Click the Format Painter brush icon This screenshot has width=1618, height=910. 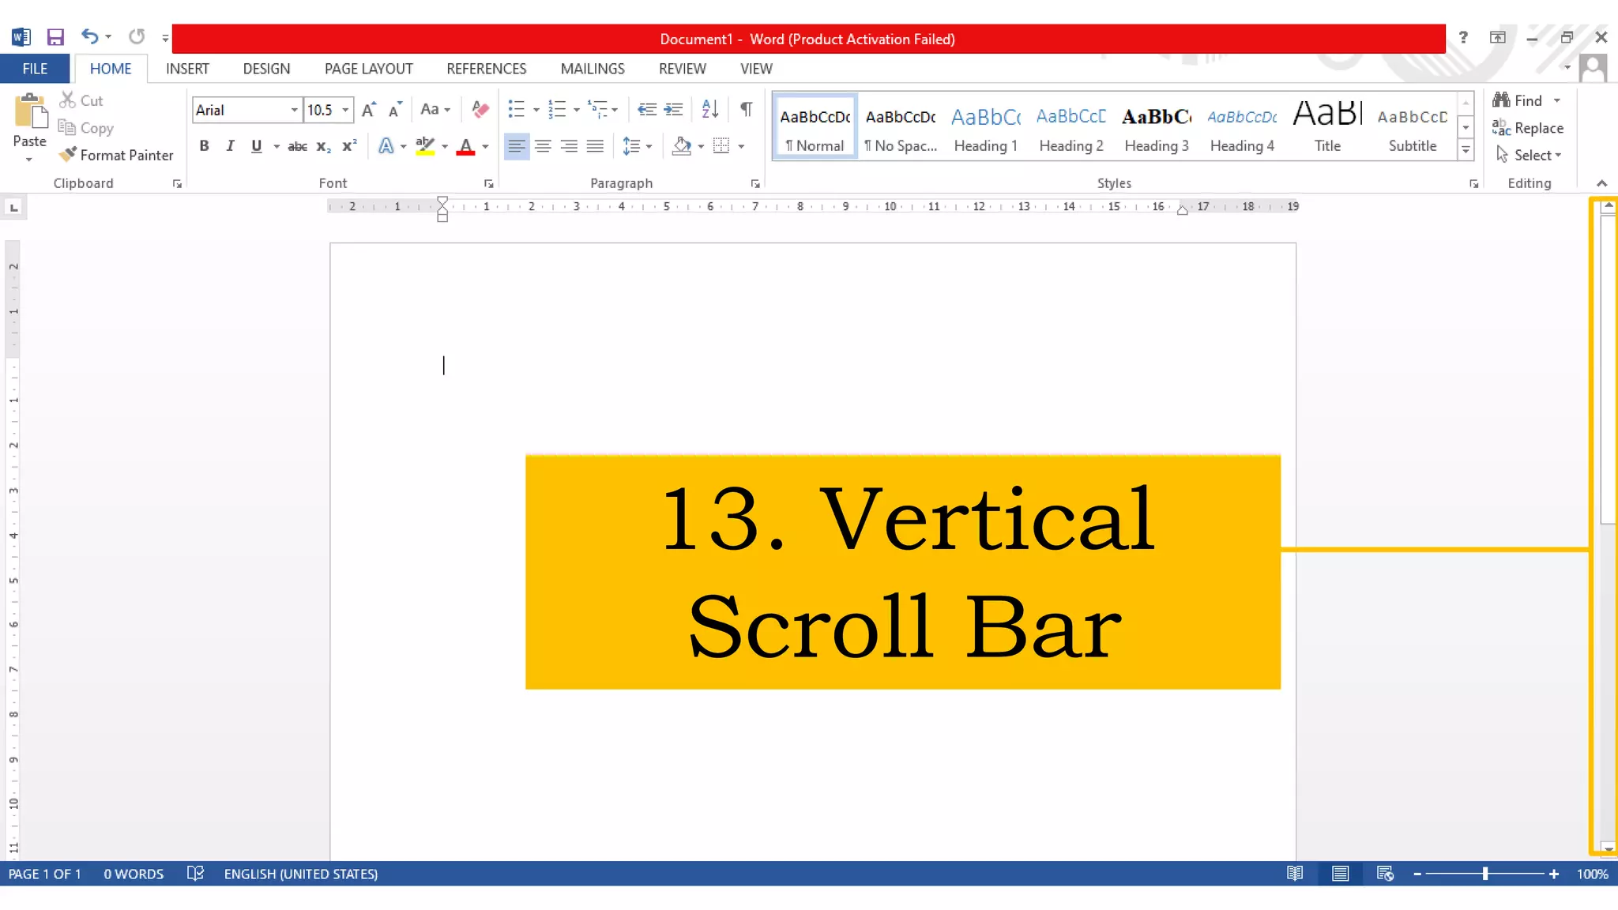click(68, 155)
